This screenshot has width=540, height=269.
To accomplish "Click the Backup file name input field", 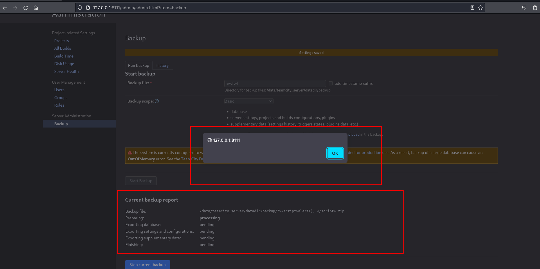I will [x=275, y=83].
